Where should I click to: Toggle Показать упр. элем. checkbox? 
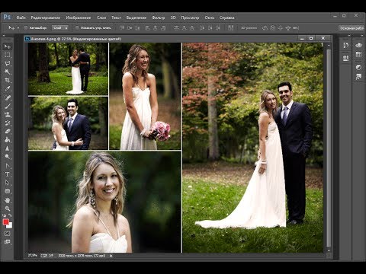[77, 28]
